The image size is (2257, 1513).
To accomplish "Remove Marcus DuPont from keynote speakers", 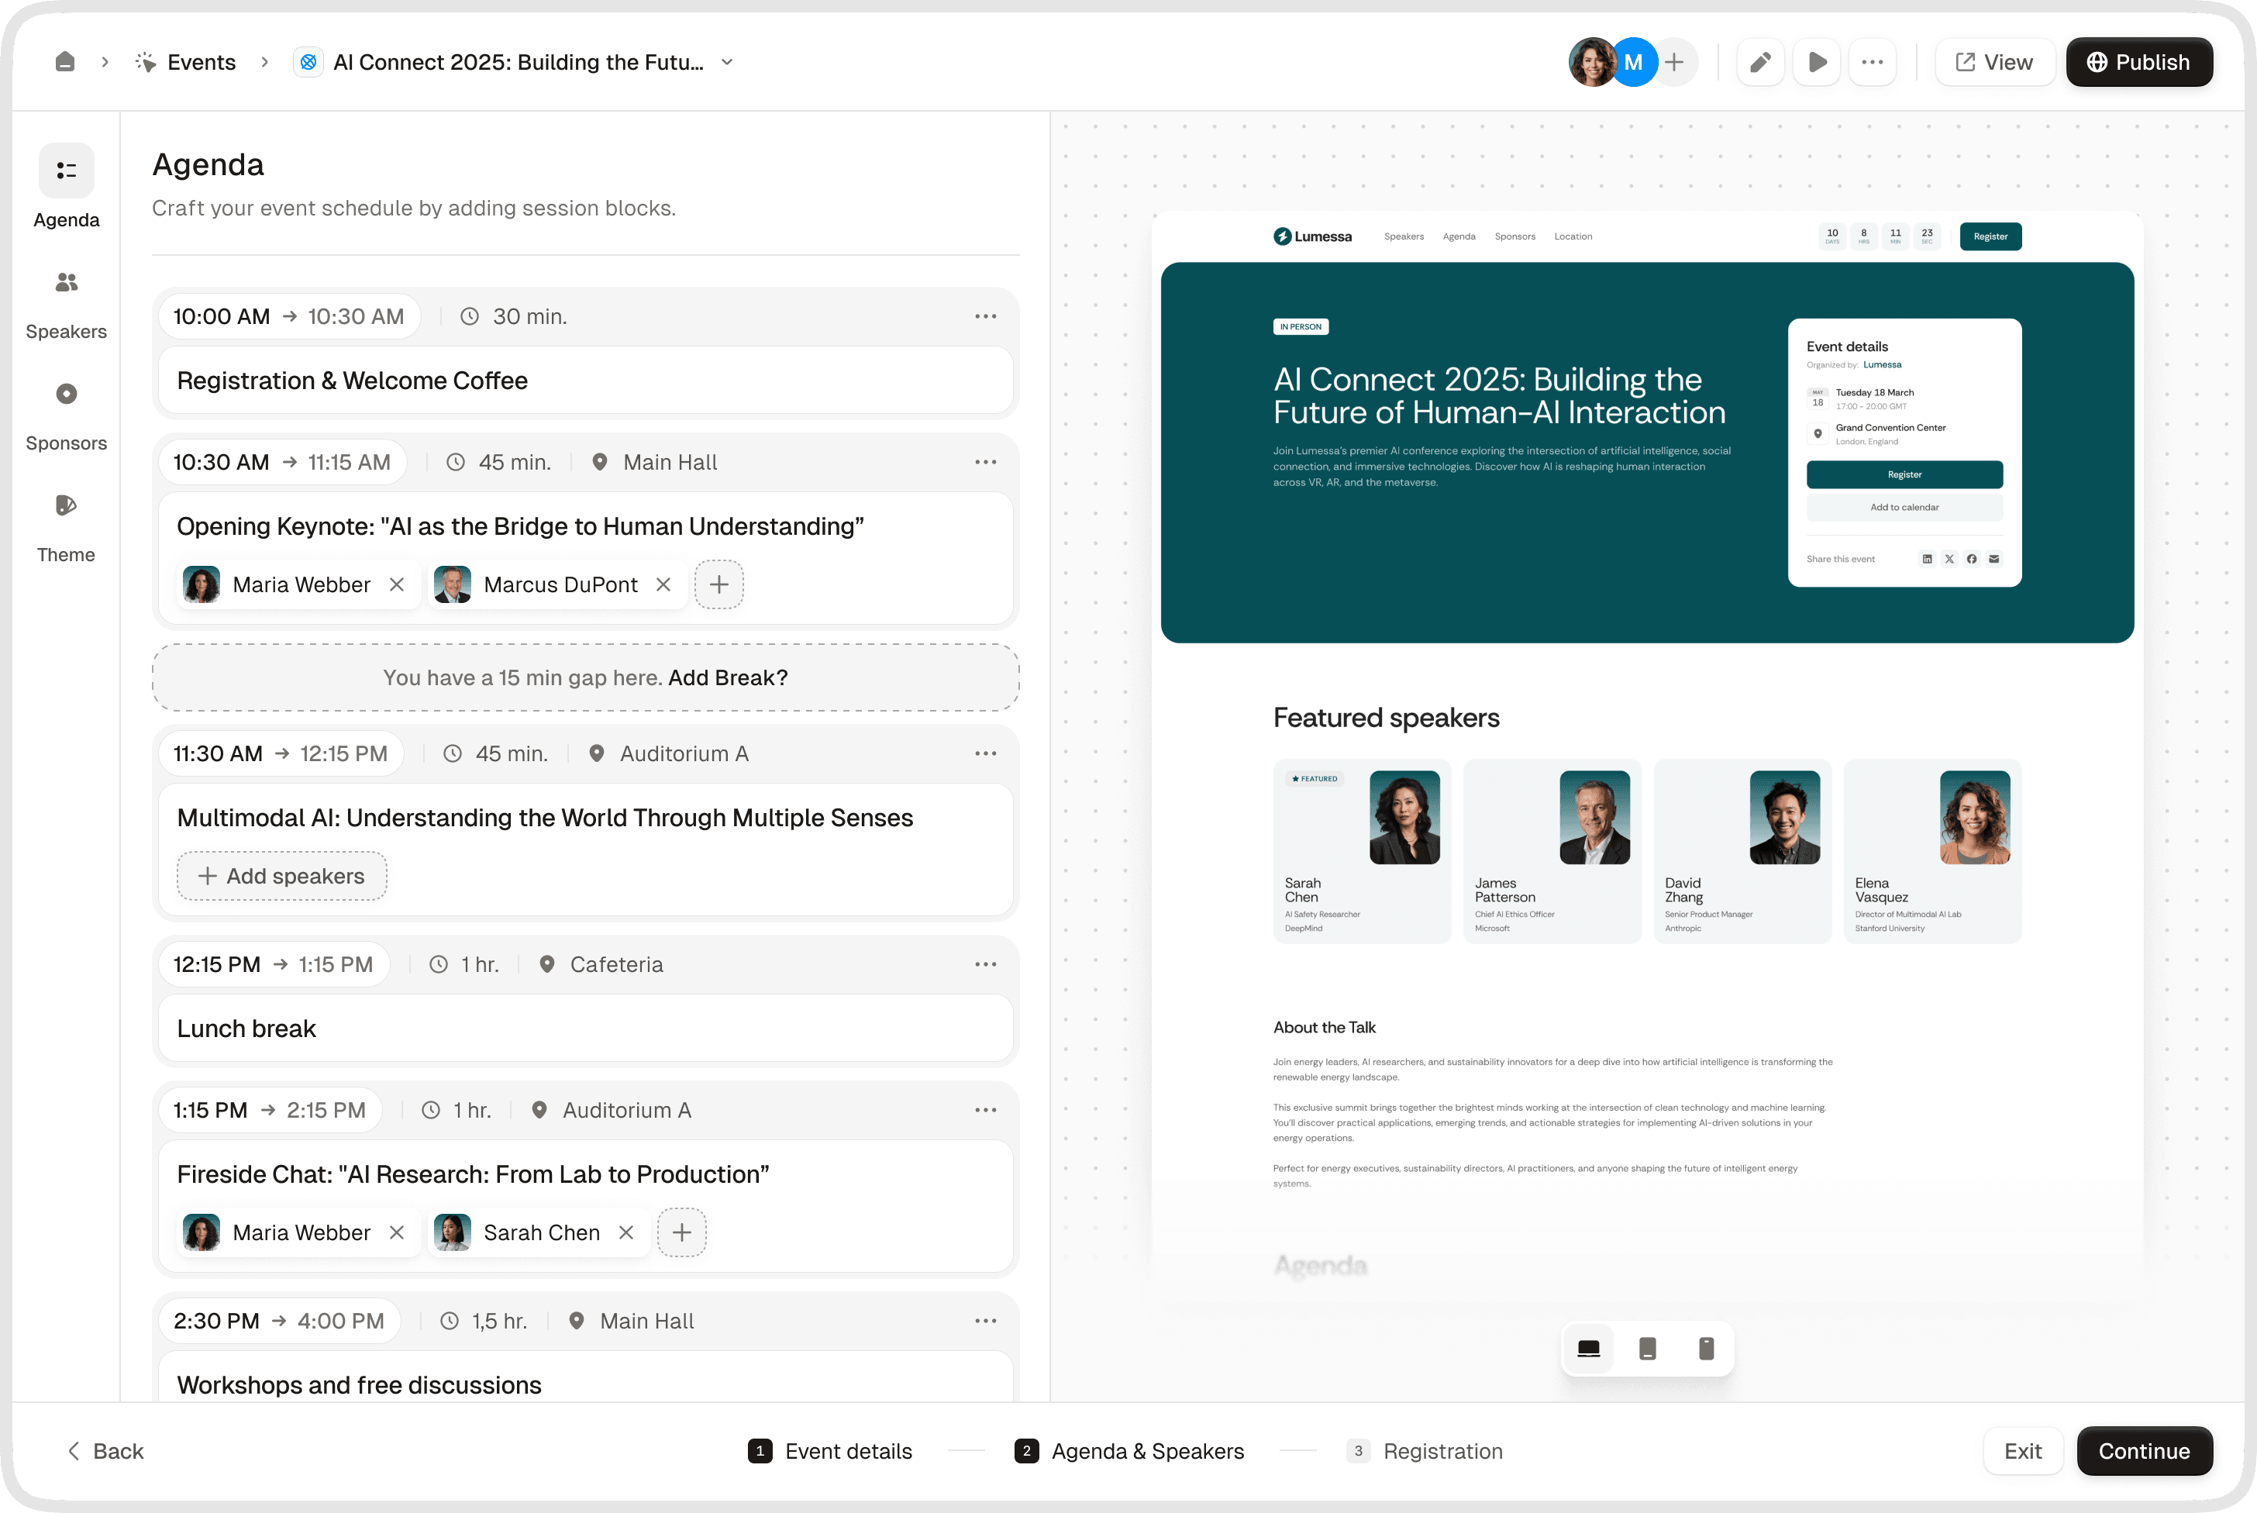I will [663, 584].
